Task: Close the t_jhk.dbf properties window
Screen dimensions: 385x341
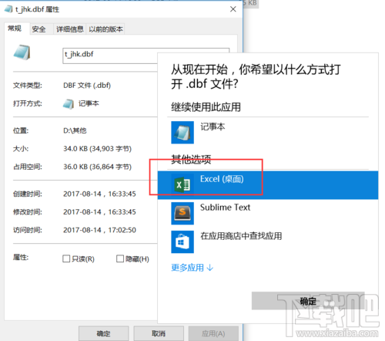Action: pyautogui.click(x=233, y=9)
